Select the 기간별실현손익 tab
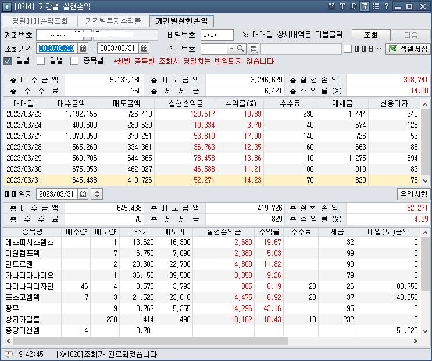This screenshot has width=432, height=361. tap(181, 21)
